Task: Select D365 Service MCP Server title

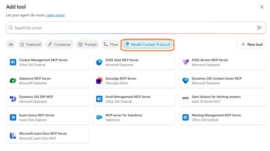Action: click(210, 60)
